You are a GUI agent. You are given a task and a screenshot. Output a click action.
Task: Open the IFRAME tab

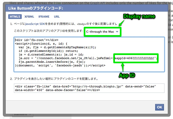(x=44, y=17)
